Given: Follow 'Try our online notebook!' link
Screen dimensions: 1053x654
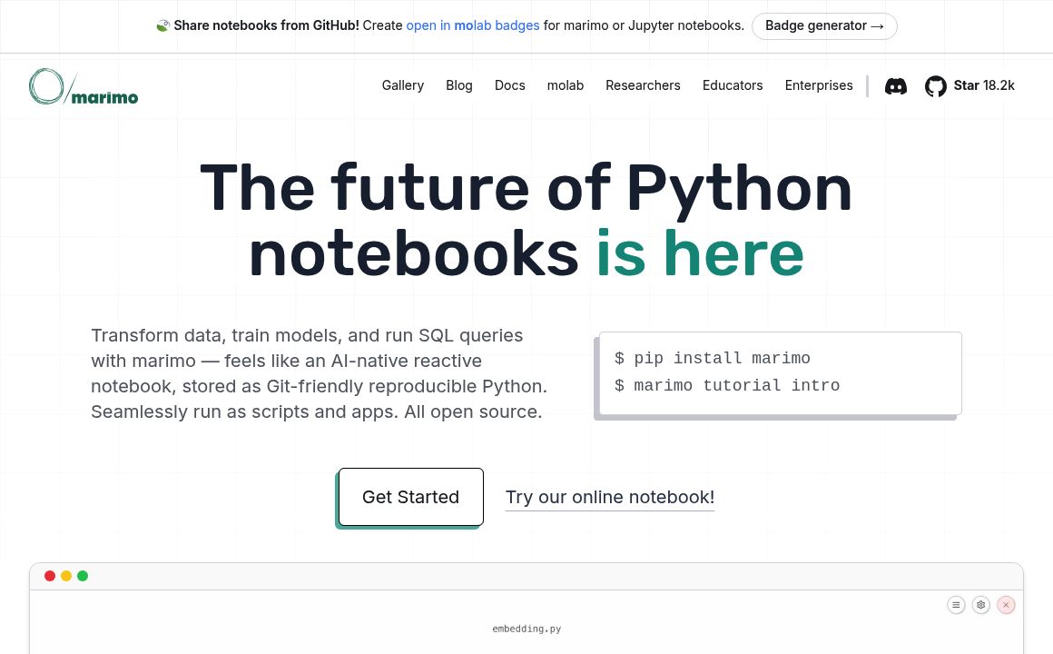Looking at the screenshot, I should (610, 497).
